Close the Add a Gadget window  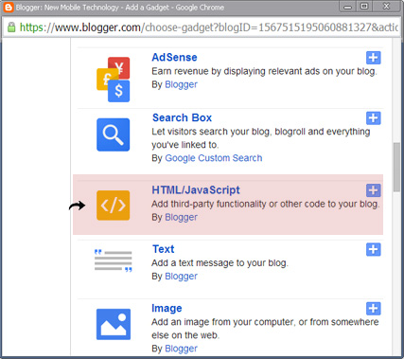[386, 7]
